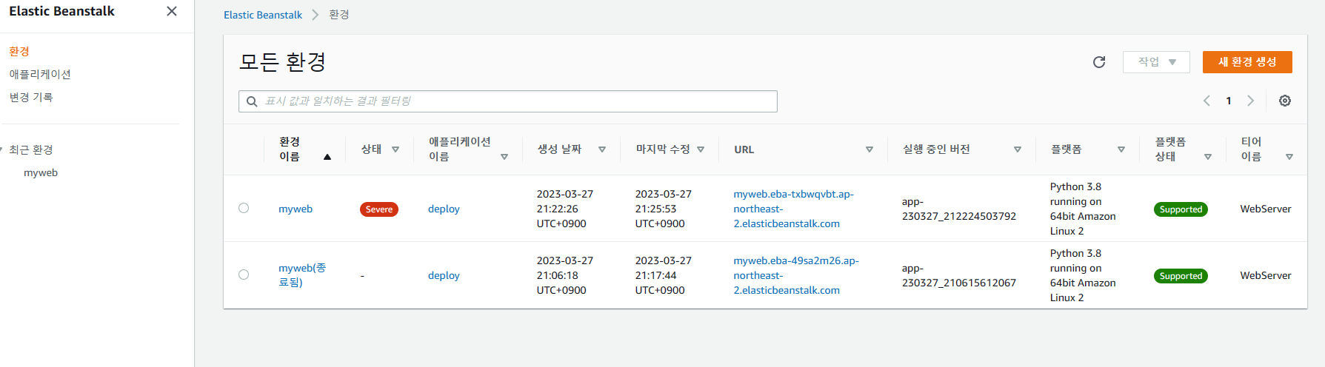
Task: Focus the environment filter search box
Action: (x=508, y=101)
